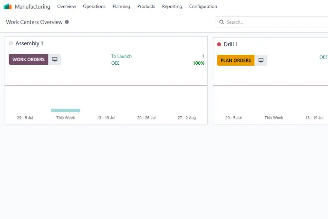Open the Operations menu
The height and width of the screenshot is (219, 328).
(x=94, y=7)
